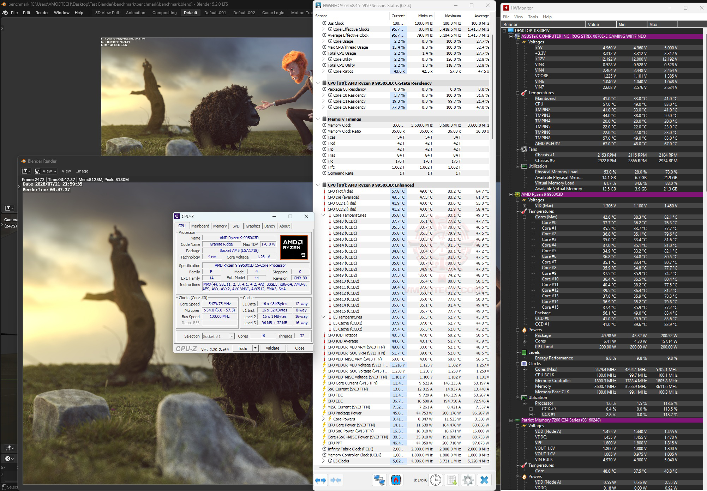Click CPU-Z Validate button

pos(272,348)
